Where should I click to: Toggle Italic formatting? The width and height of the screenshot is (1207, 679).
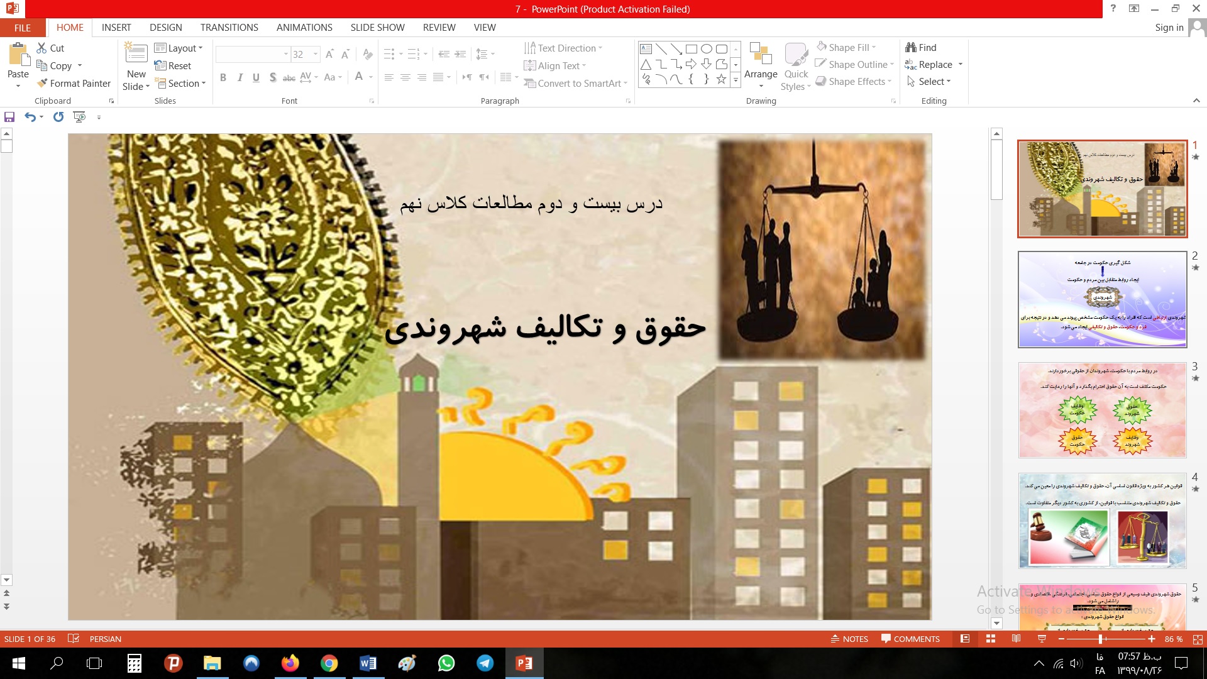pos(240,77)
